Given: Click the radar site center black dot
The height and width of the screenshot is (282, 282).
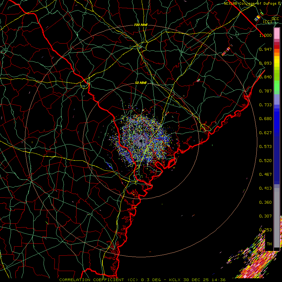Looking at the screenshot, I should (x=141, y=141).
